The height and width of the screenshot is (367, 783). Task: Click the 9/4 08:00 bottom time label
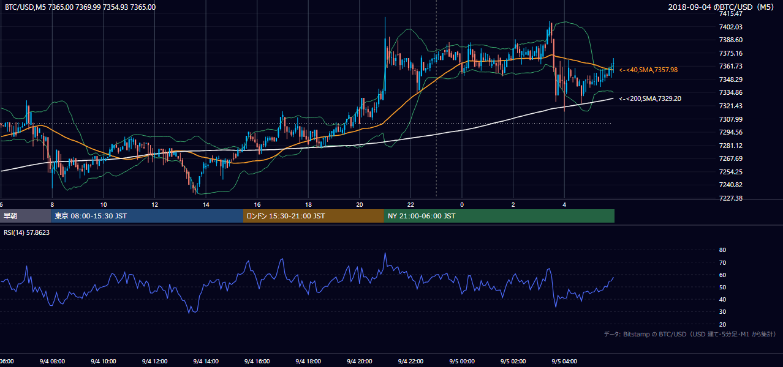52,361
